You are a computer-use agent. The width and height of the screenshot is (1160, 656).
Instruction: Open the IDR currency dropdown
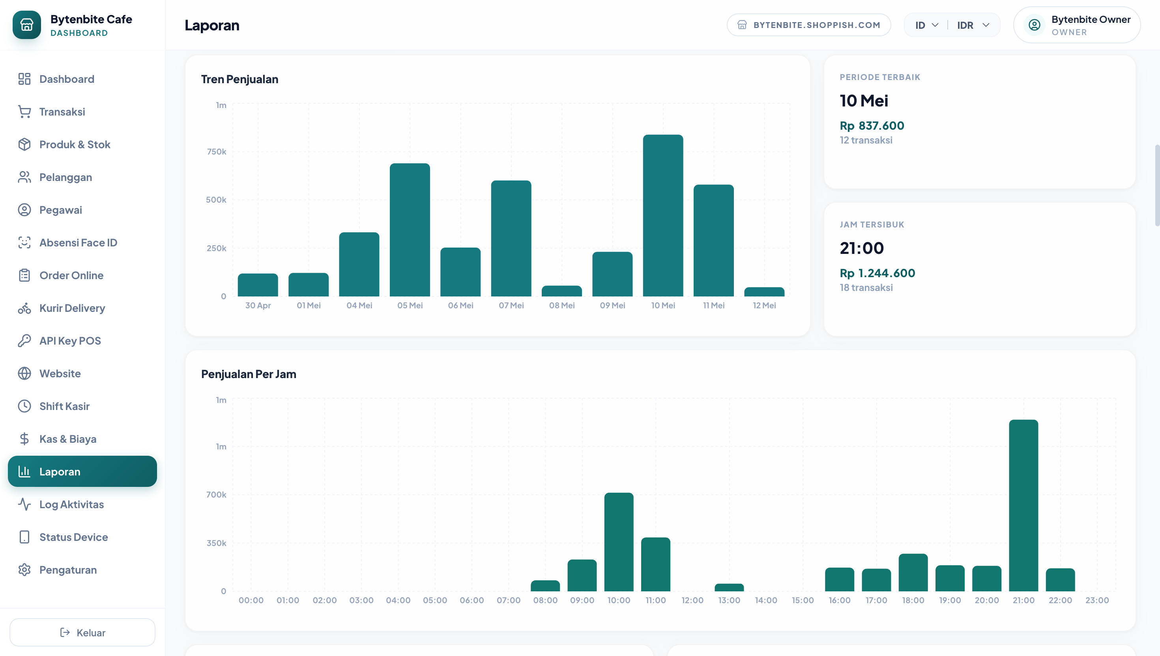tap(973, 25)
